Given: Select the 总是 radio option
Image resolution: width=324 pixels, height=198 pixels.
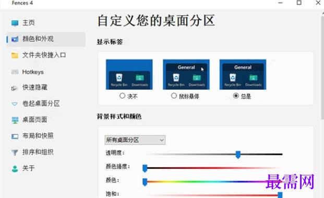Looking at the screenshot, I should [x=236, y=96].
